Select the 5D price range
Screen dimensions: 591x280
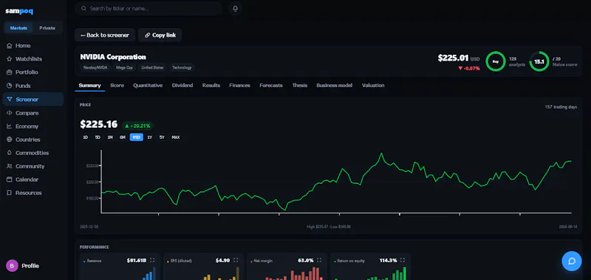pos(98,137)
